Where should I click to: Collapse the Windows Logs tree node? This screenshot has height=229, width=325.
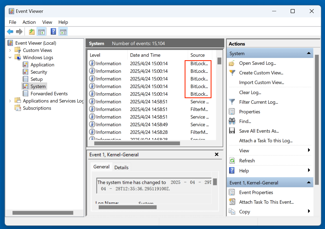coord(10,58)
